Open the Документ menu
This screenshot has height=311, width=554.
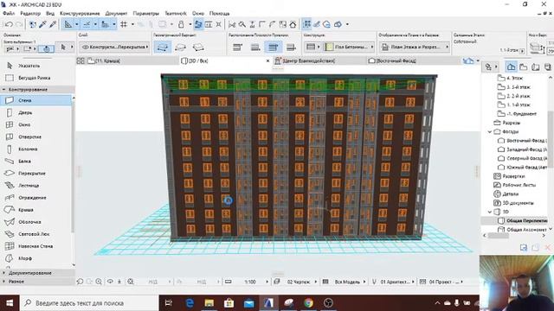click(x=116, y=14)
